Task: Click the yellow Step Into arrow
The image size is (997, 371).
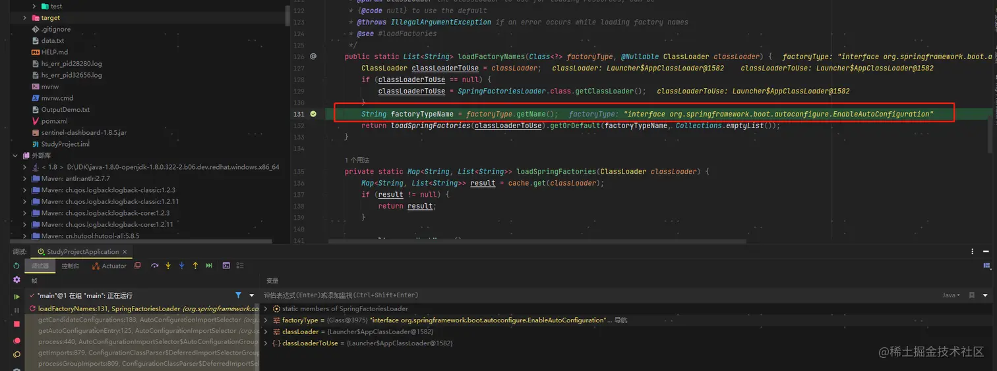Action: coord(168,266)
